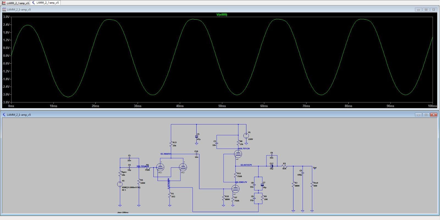Image resolution: width=440 pixels, height=220 pixels.
Task: Click the C8 33n capacitor symbol
Action: pyautogui.click(x=254, y=185)
